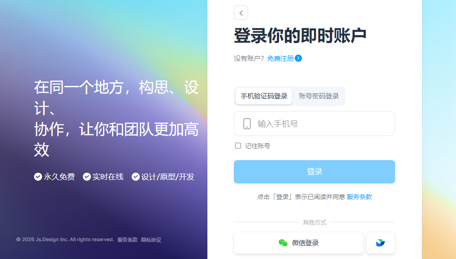This screenshot has height=259, width=456.
Task: Click the checkmark icon beside 永久免费
Action: click(x=38, y=177)
